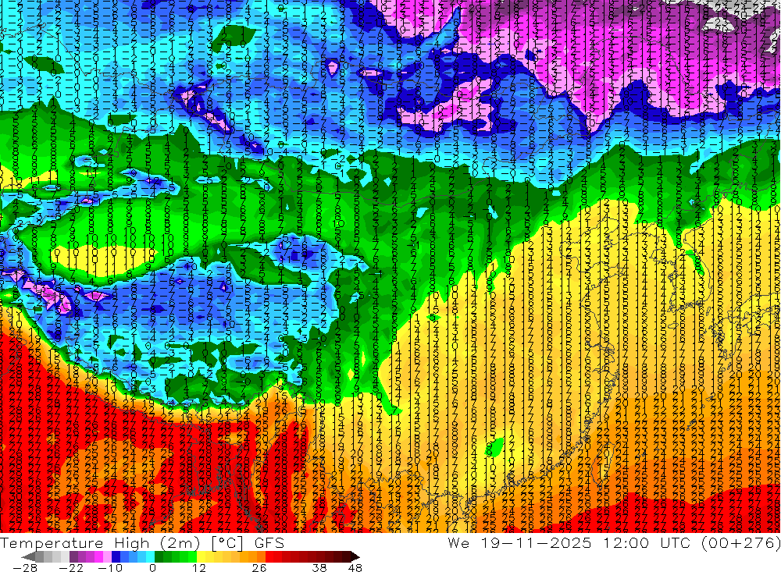Click the '48' label on the color scale
781x572 pixels.
pyautogui.click(x=355, y=568)
